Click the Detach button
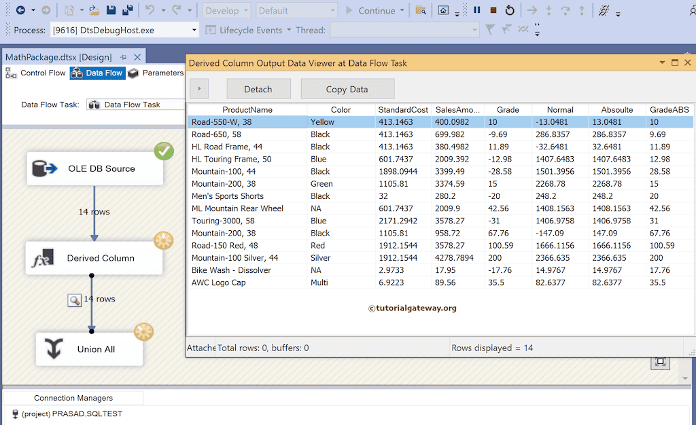The image size is (696, 425). [258, 88]
